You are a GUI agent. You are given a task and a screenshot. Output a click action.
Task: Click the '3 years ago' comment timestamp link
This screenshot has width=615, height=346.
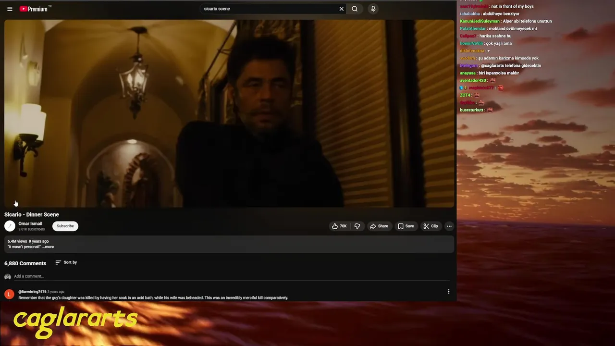click(x=56, y=292)
